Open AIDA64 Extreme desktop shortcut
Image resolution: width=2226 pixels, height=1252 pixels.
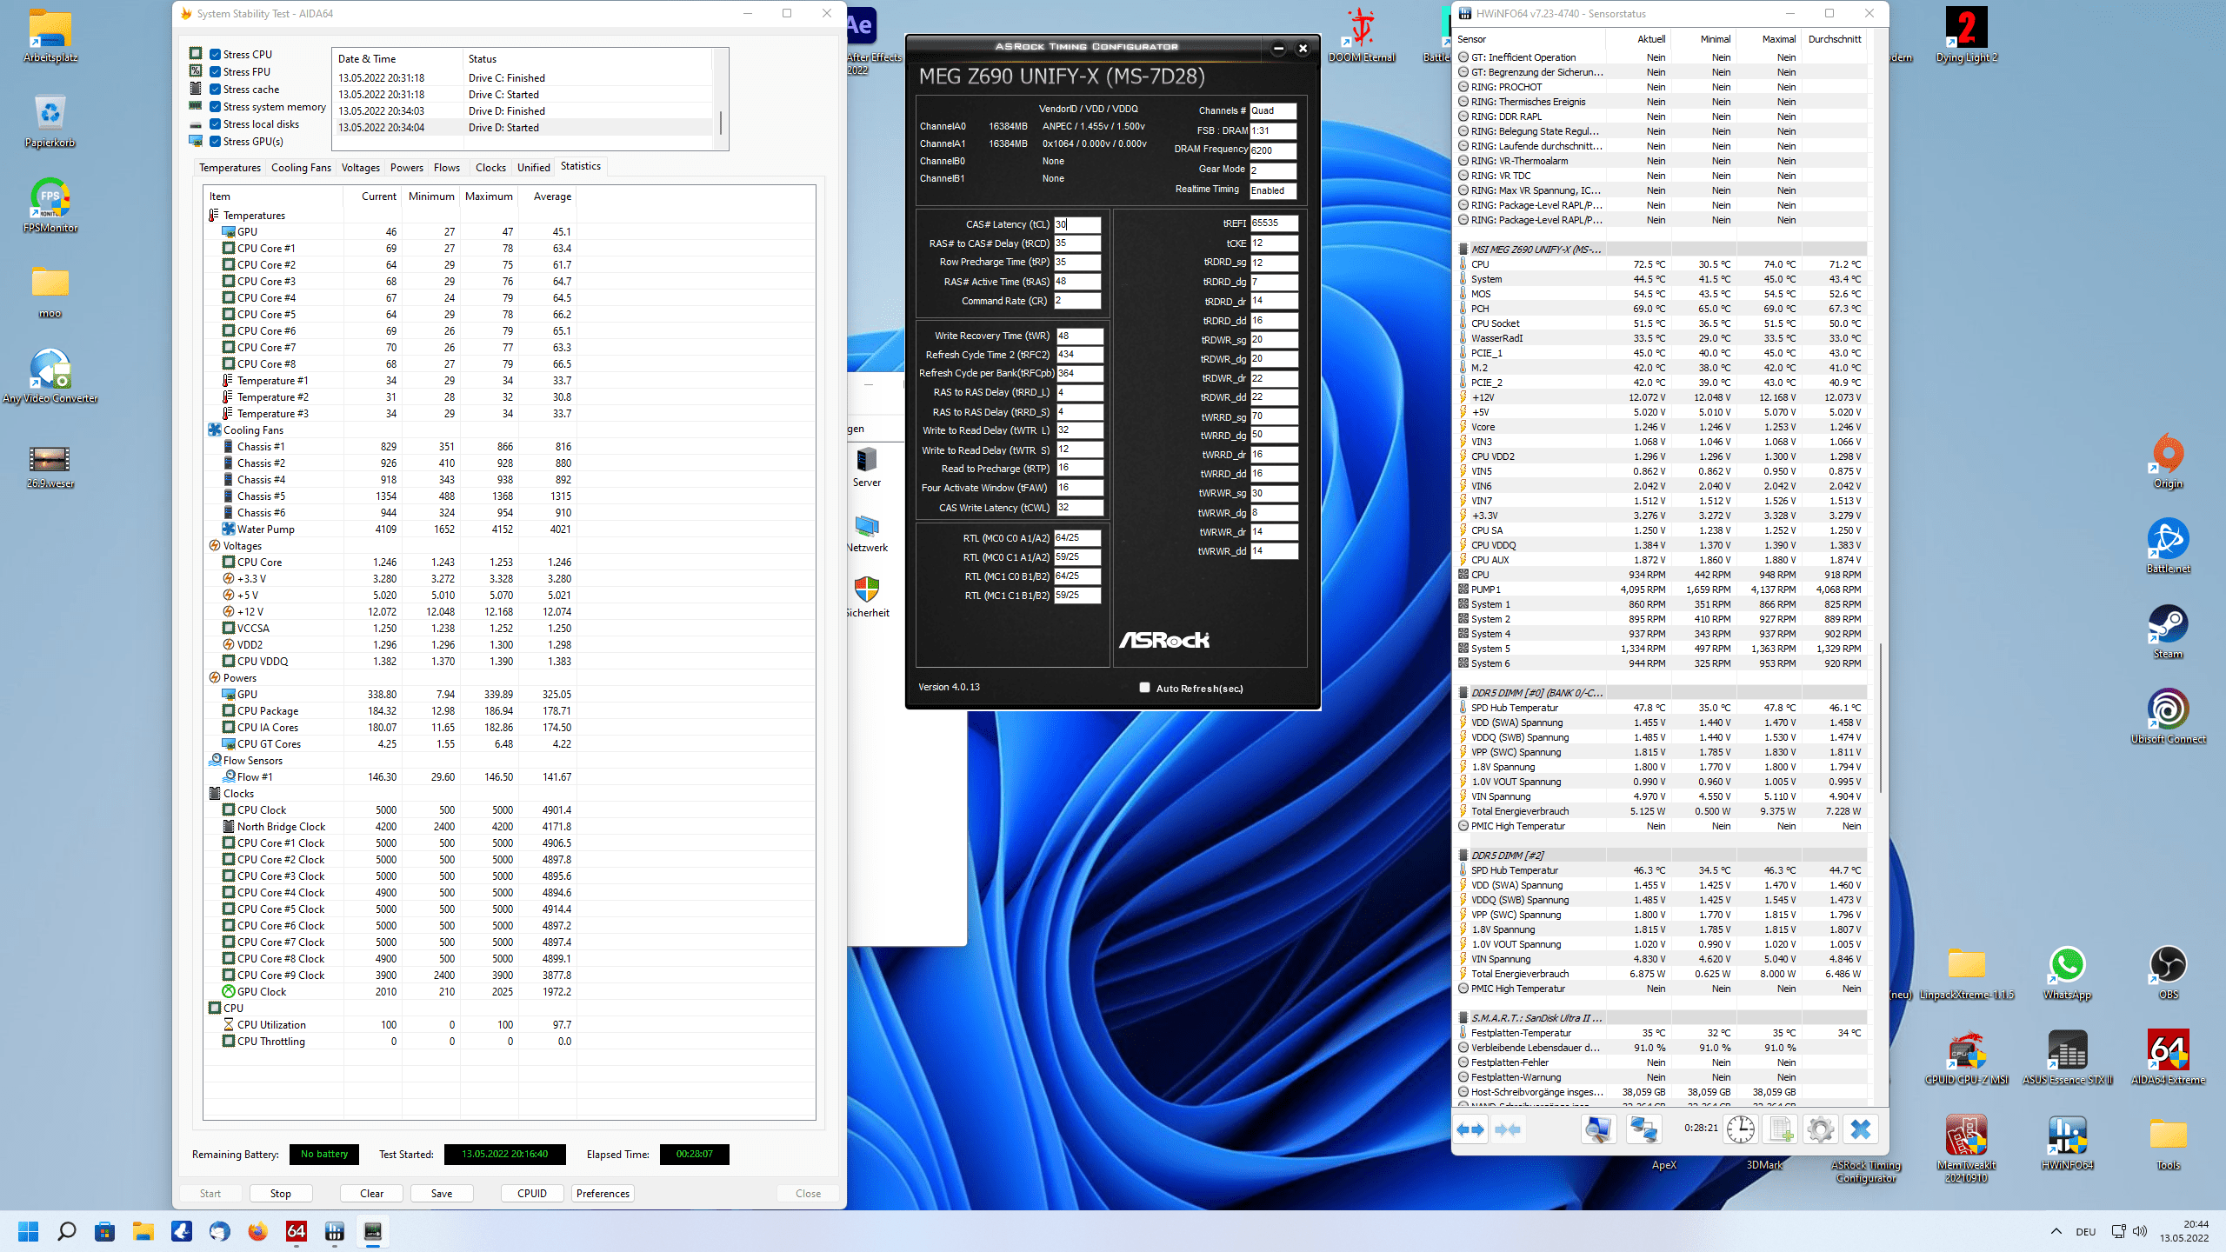coord(2168,1057)
